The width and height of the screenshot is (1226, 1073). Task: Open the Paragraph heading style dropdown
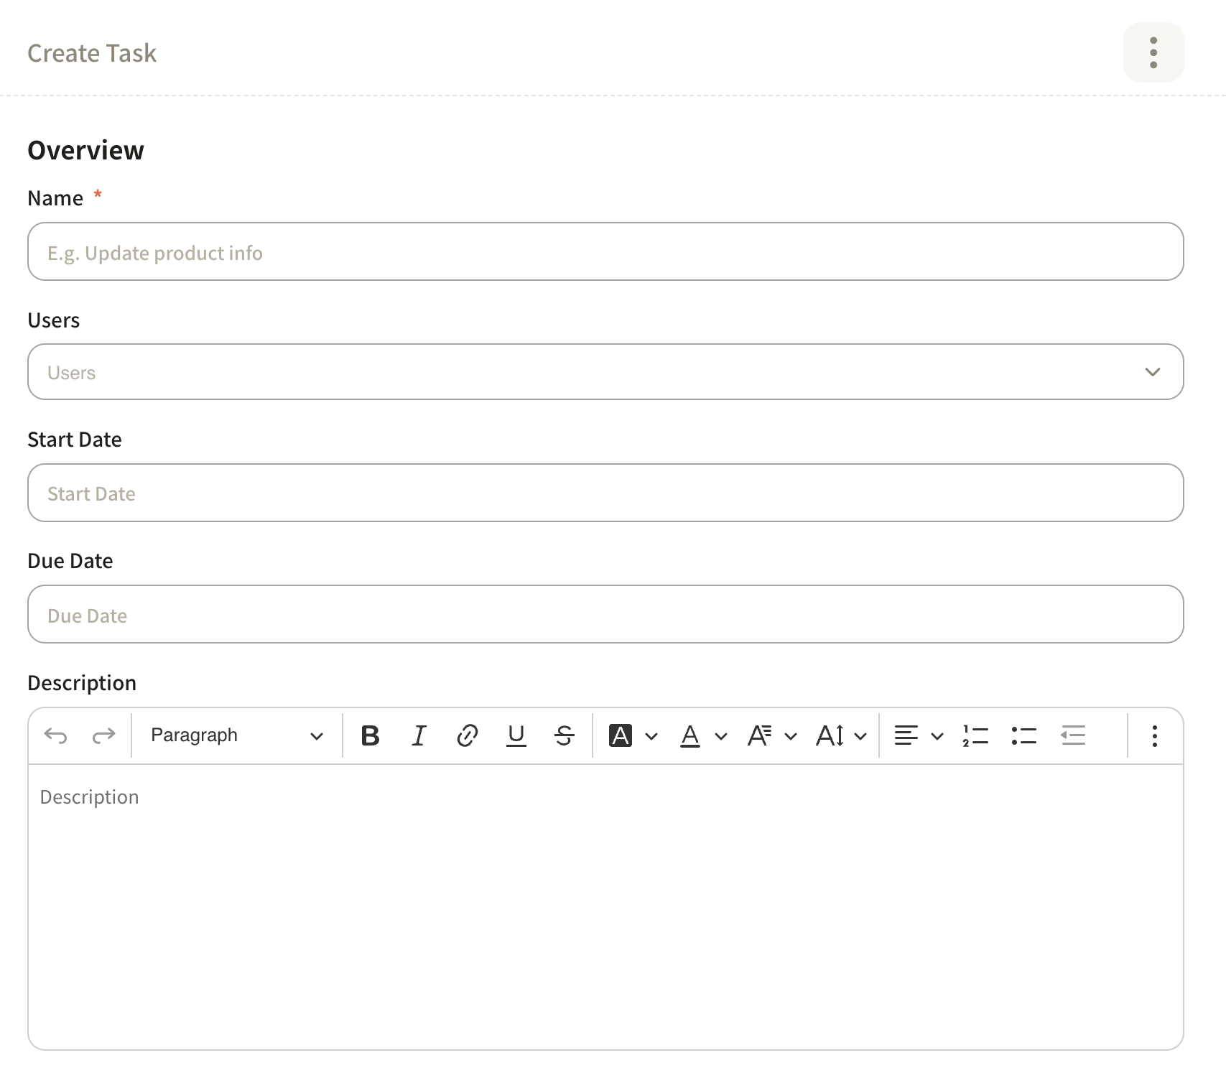[236, 735]
